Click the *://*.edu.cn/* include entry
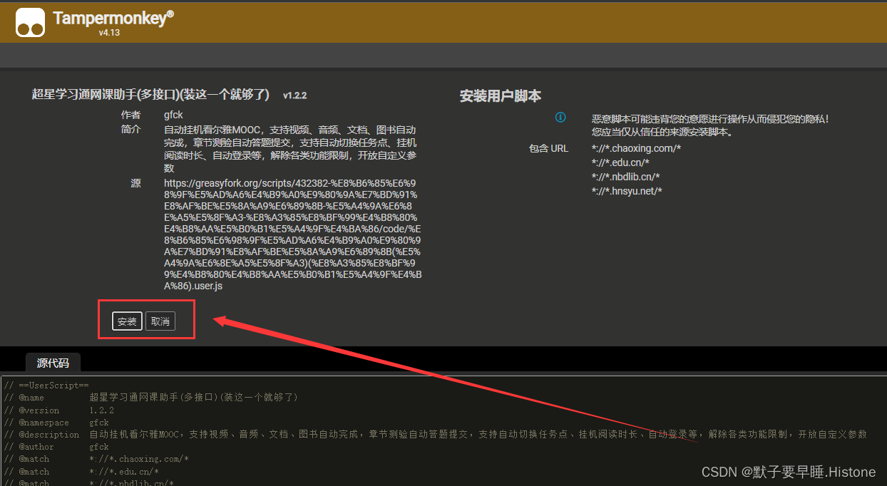This screenshot has width=887, height=486. coord(620,162)
